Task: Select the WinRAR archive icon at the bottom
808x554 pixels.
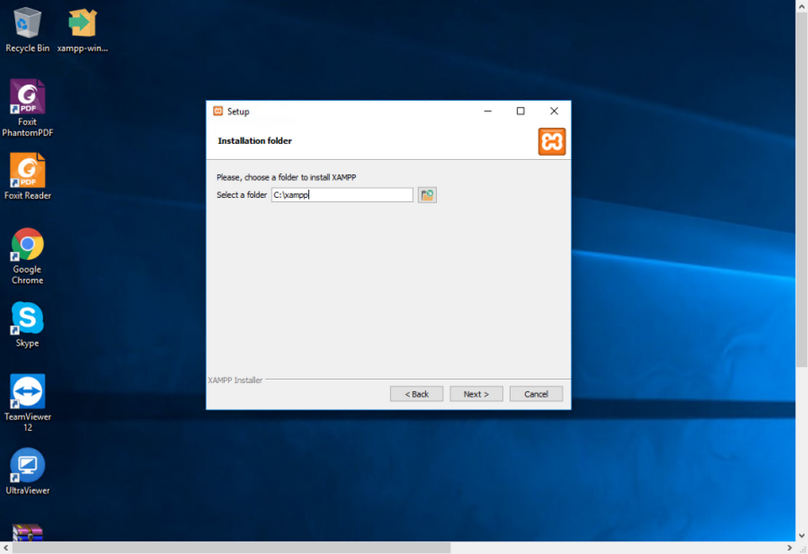Action: click(x=27, y=532)
